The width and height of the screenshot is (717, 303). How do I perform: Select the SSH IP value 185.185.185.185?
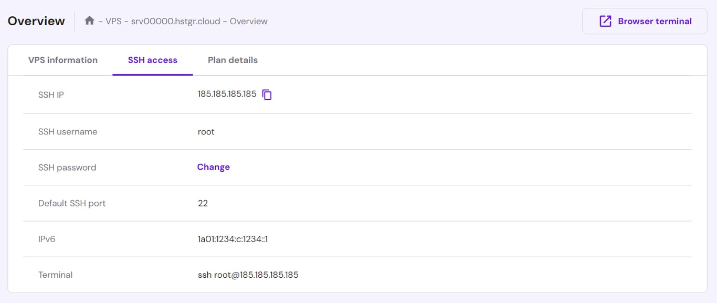226,93
